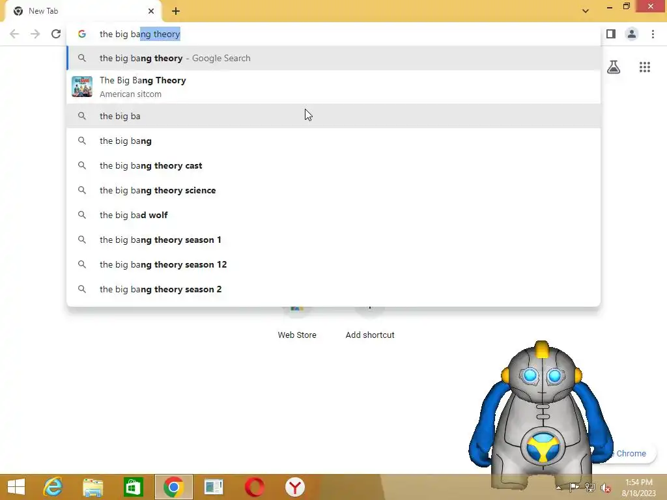Screen dimensions: 667x500
Task: Choose 'the big bang theory - Google Search' suggestion
Action: click(333, 58)
